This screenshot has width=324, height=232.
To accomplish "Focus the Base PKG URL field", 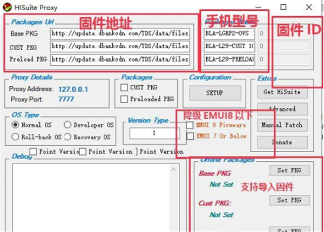I will [x=120, y=33].
